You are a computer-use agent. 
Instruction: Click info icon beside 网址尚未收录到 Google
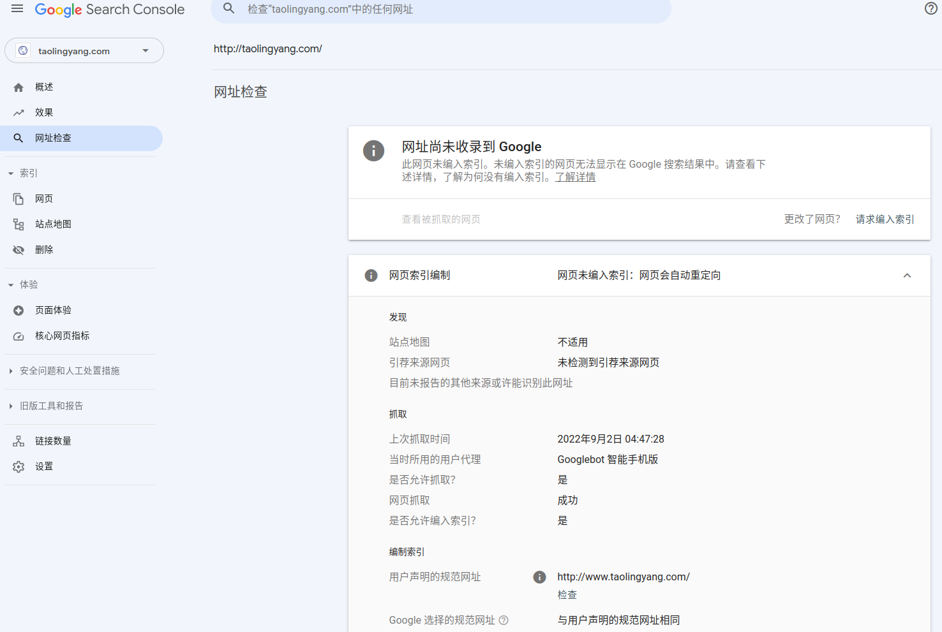pos(373,151)
